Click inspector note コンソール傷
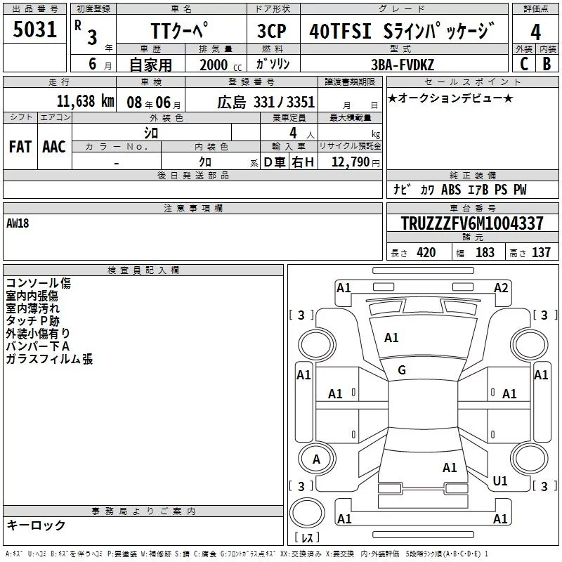Image resolution: width=562 pixels, height=562 pixels. coord(39,283)
